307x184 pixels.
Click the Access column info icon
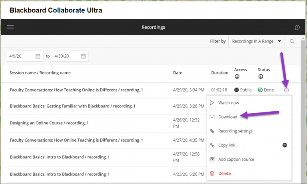[x=237, y=76]
